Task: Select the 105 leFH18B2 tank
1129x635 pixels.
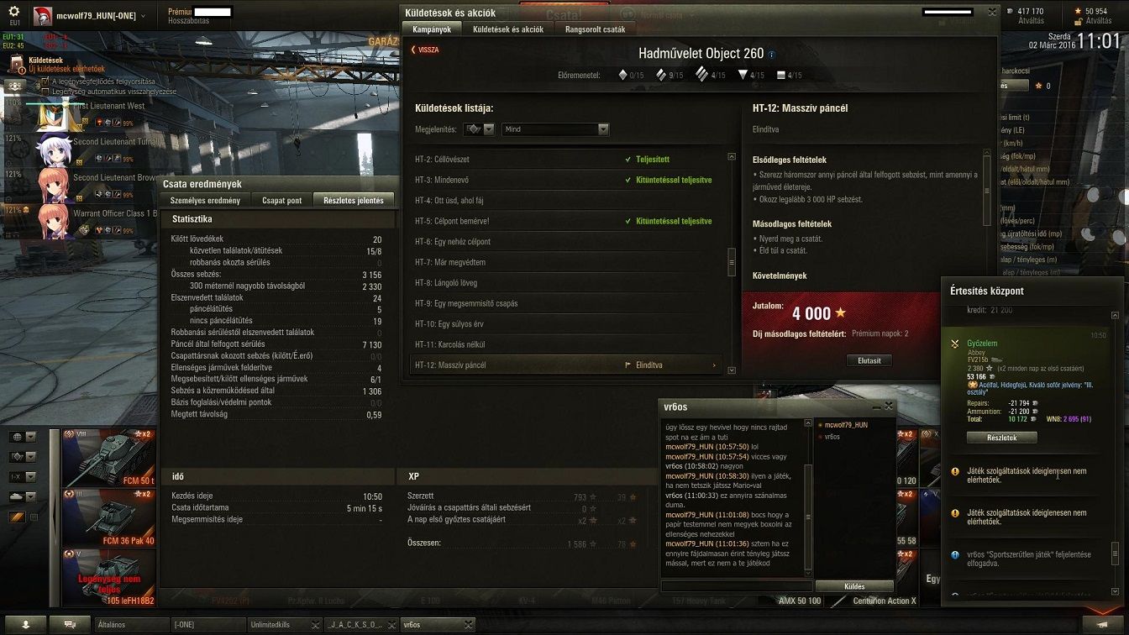Action: pyautogui.click(x=108, y=578)
